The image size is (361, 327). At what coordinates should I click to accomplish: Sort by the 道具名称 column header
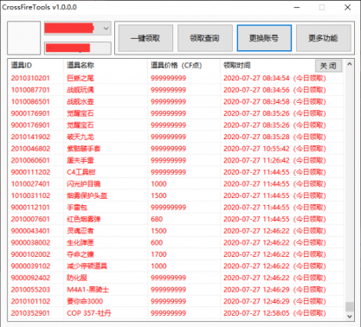pos(81,66)
